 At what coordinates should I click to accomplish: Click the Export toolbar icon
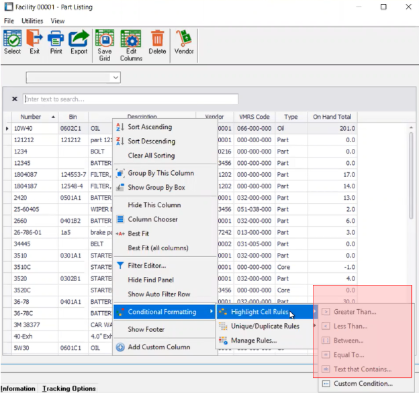(79, 42)
